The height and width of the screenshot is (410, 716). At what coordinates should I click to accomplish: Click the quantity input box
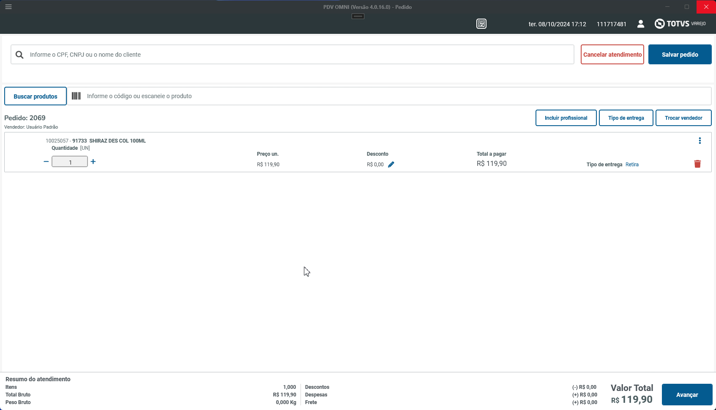70,162
